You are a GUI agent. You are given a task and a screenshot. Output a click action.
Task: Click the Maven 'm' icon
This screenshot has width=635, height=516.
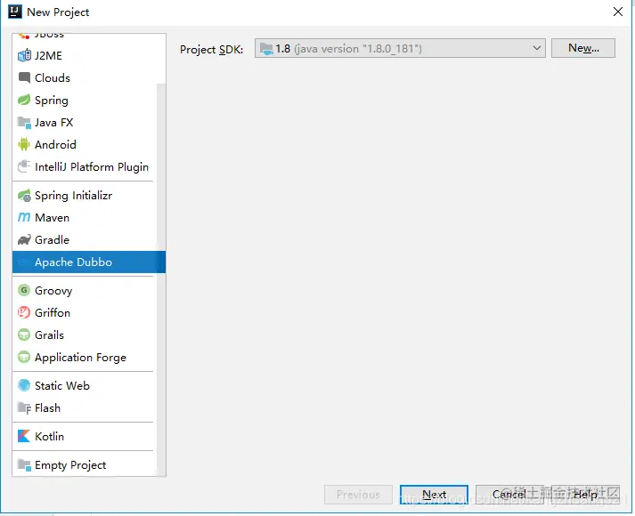pos(24,218)
